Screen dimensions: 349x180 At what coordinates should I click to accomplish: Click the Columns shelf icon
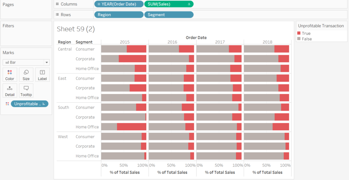tap(57, 4)
